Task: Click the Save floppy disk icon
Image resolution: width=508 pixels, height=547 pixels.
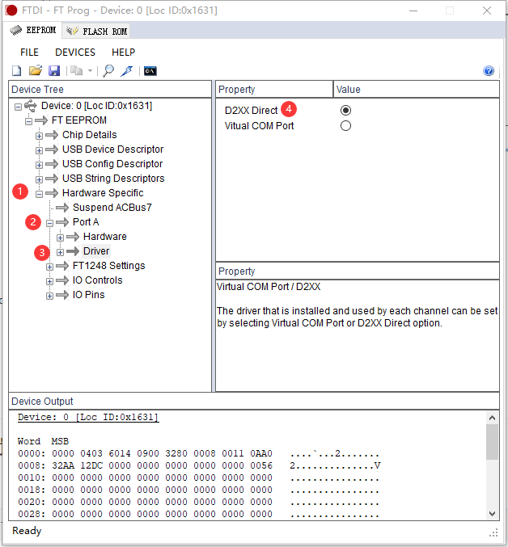Action: point(54,71)
